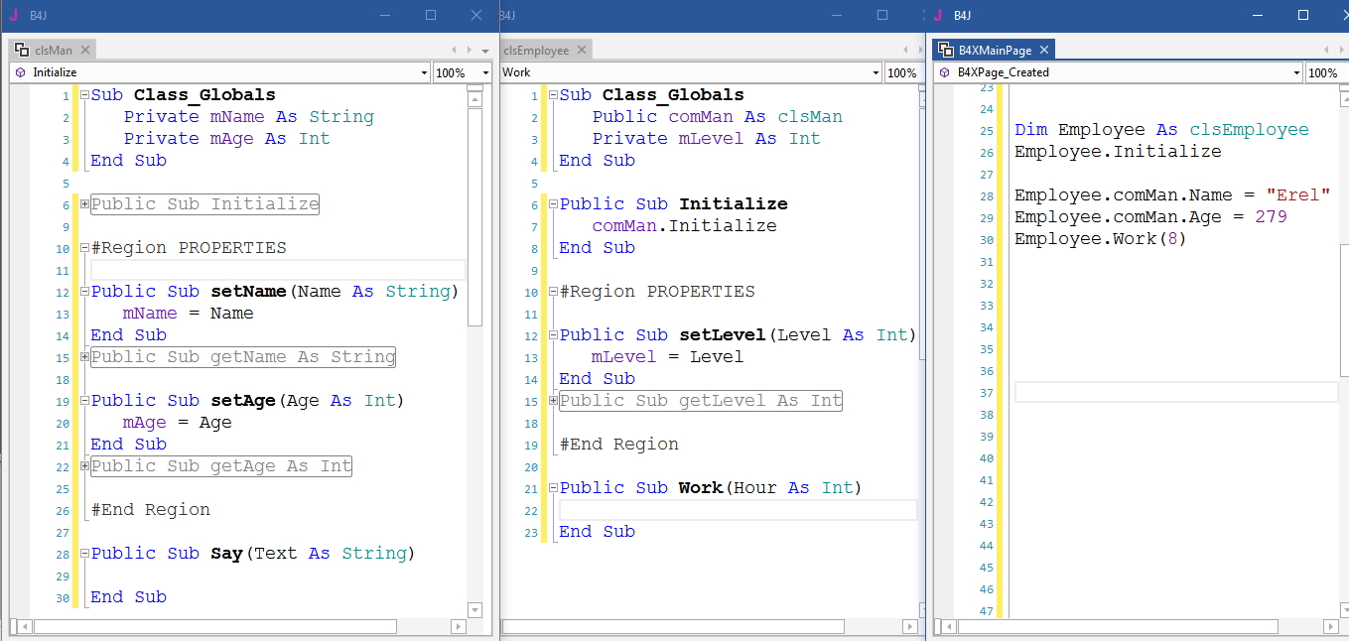This screenshot has height=641, width=1349.
Task: Collapse #Region PROPERTIES in clsEmployee
Action: [x=553, y=292]
